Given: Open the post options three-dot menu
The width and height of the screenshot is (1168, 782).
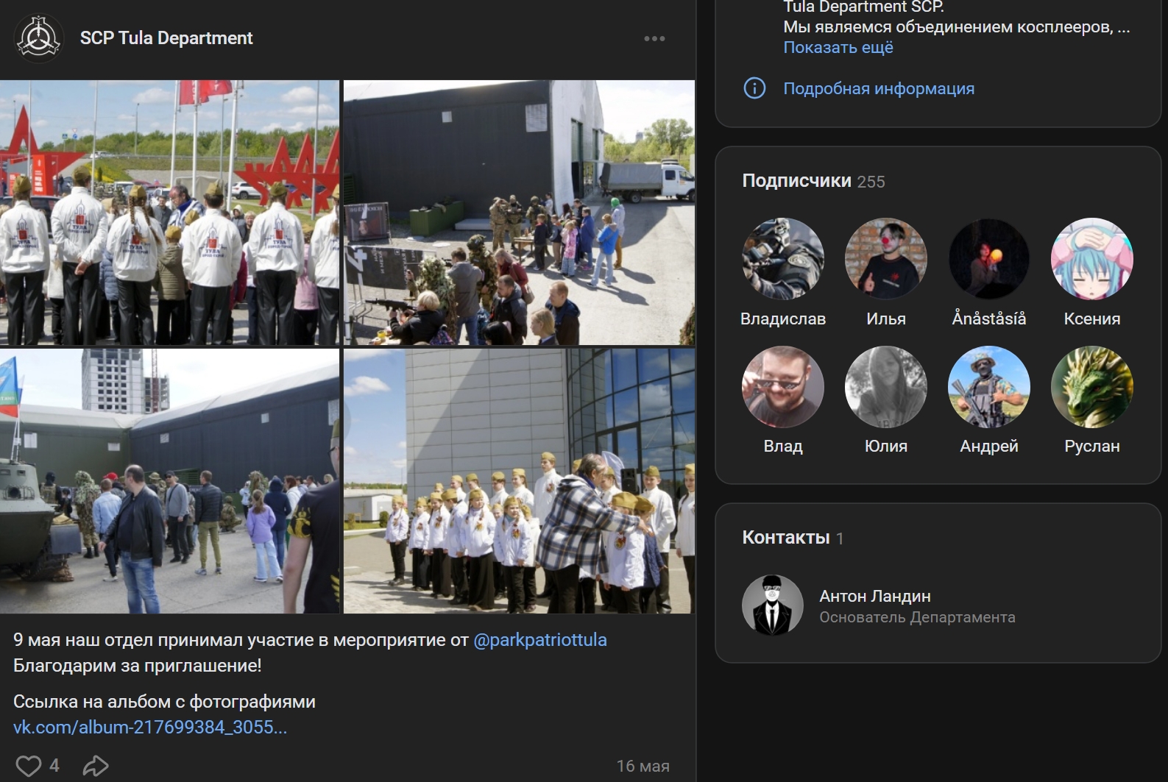Looking at the screenshot, I should (654, 38).
